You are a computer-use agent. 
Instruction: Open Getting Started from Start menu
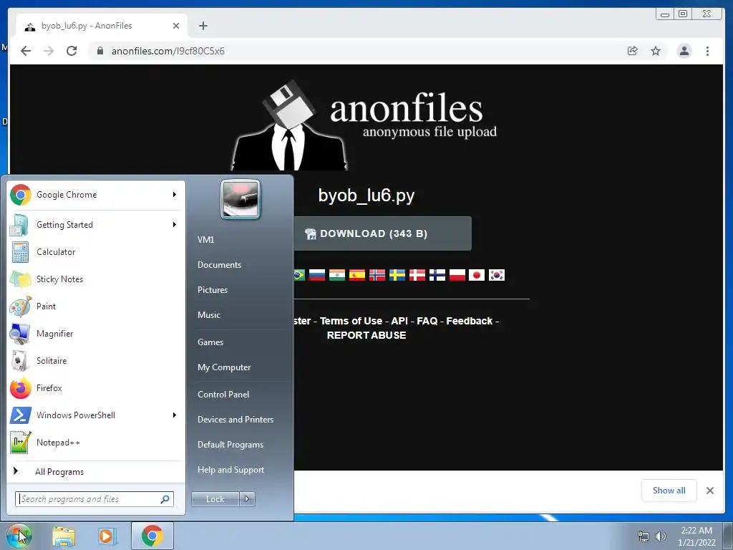pyautogui.click(x=96, y=224)
